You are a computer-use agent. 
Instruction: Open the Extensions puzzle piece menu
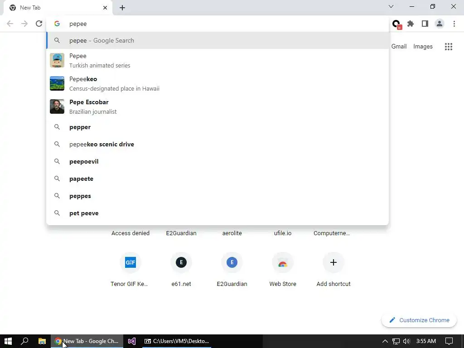click(x=411, y=24)
